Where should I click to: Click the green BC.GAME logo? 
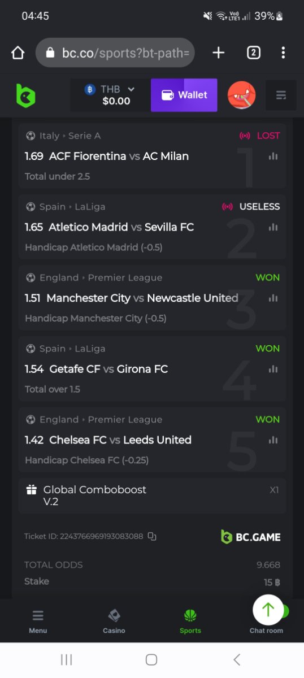point(25,95)
